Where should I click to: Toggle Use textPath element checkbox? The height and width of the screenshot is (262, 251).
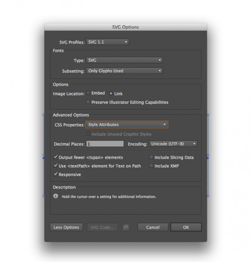[x=56, y=166]
